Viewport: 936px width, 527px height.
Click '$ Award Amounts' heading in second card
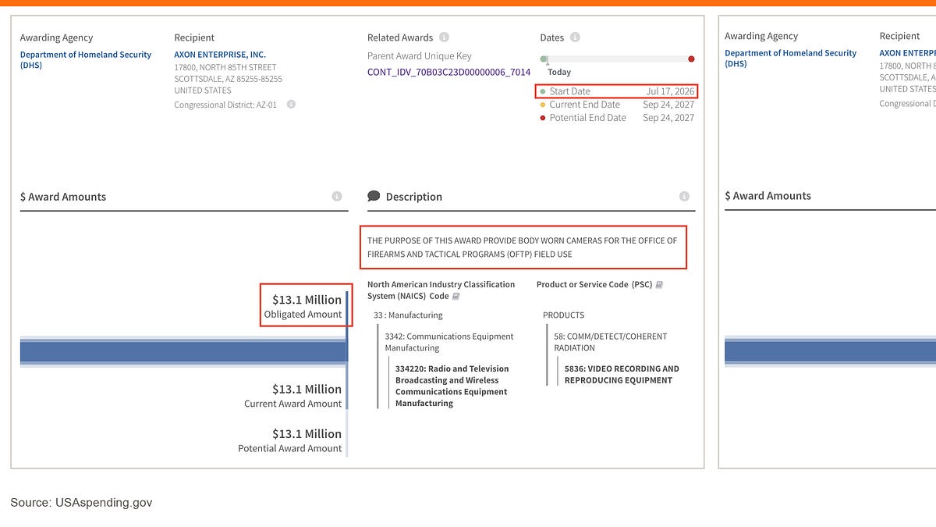[x=768, y=196]
